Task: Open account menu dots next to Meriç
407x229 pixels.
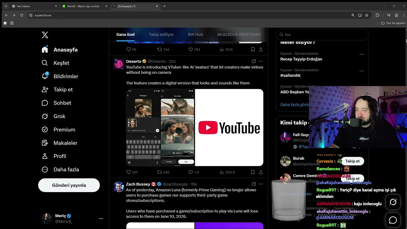Action: [x=101, y=219]
